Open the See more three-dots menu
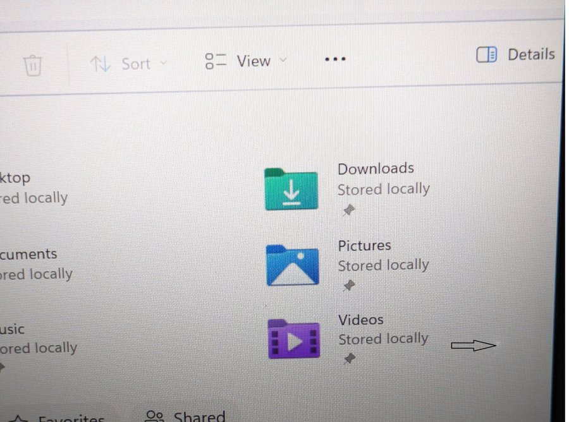 (x=334, y=59)
